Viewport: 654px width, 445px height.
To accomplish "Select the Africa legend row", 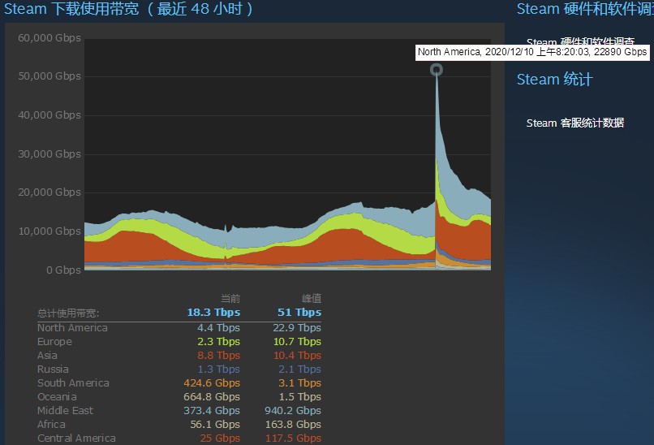I will coord(179,424).
